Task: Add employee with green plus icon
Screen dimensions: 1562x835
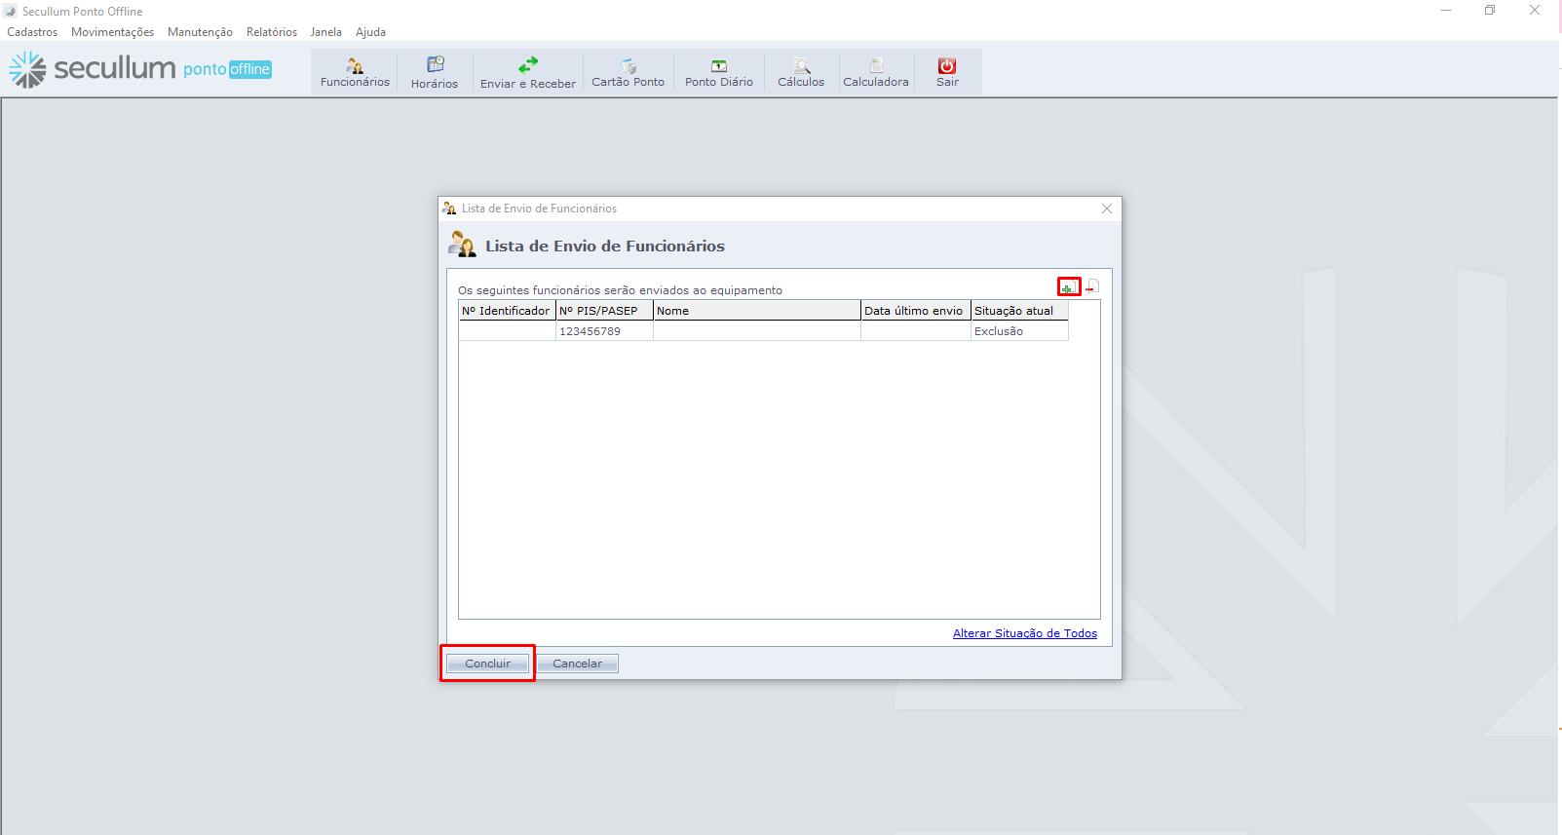Action: click(x=1068, y=287)
